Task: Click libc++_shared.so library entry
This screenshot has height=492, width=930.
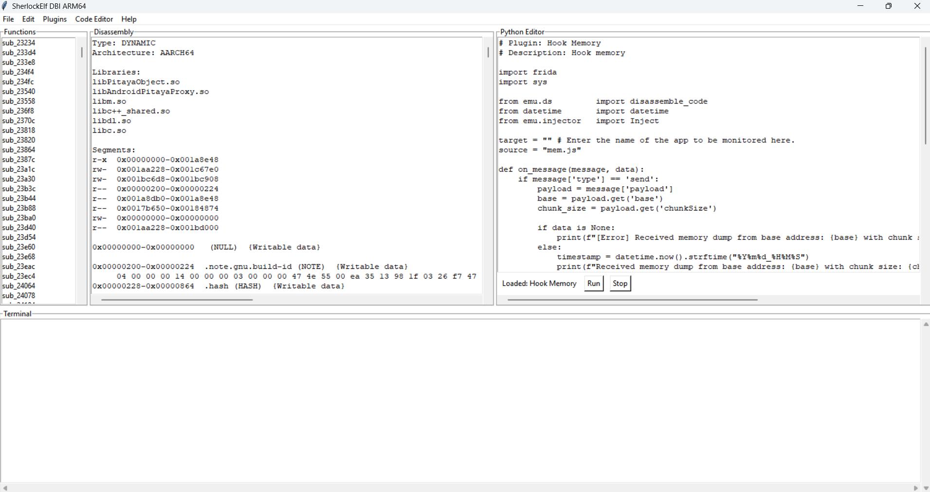Action: click(x=131, y=111)
